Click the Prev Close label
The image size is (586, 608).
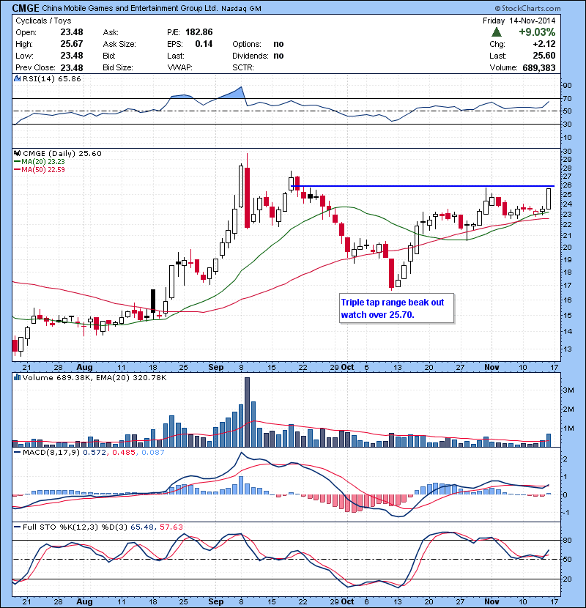[35, 68]
